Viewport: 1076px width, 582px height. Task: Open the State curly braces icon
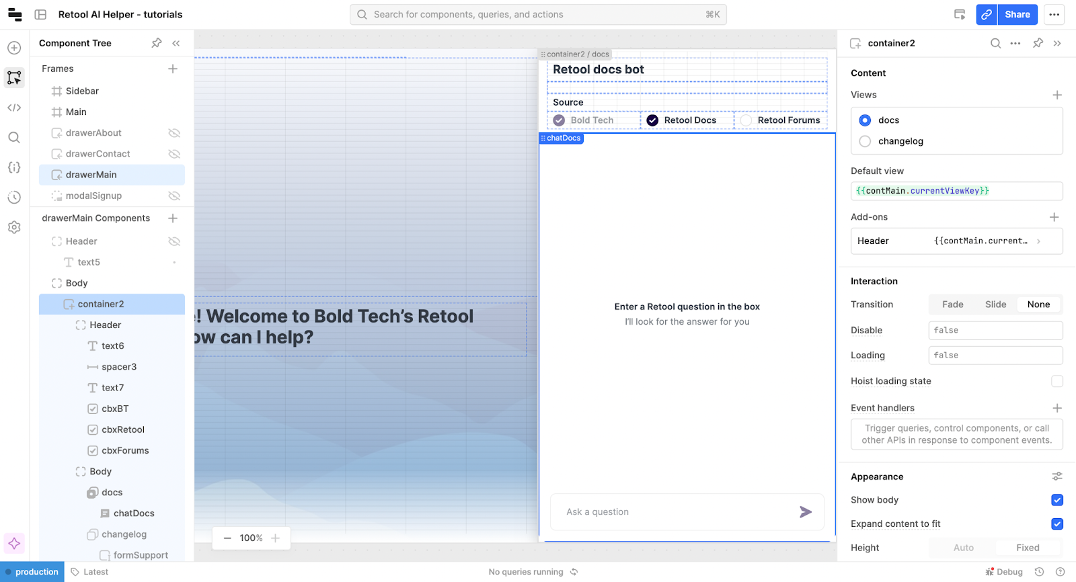14,167
